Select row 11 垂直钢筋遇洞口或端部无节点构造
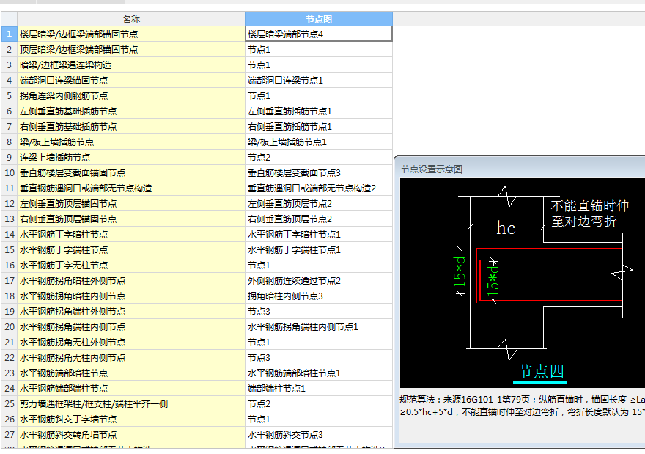Screen dimensions: 645x454 [x=131, y=188]
